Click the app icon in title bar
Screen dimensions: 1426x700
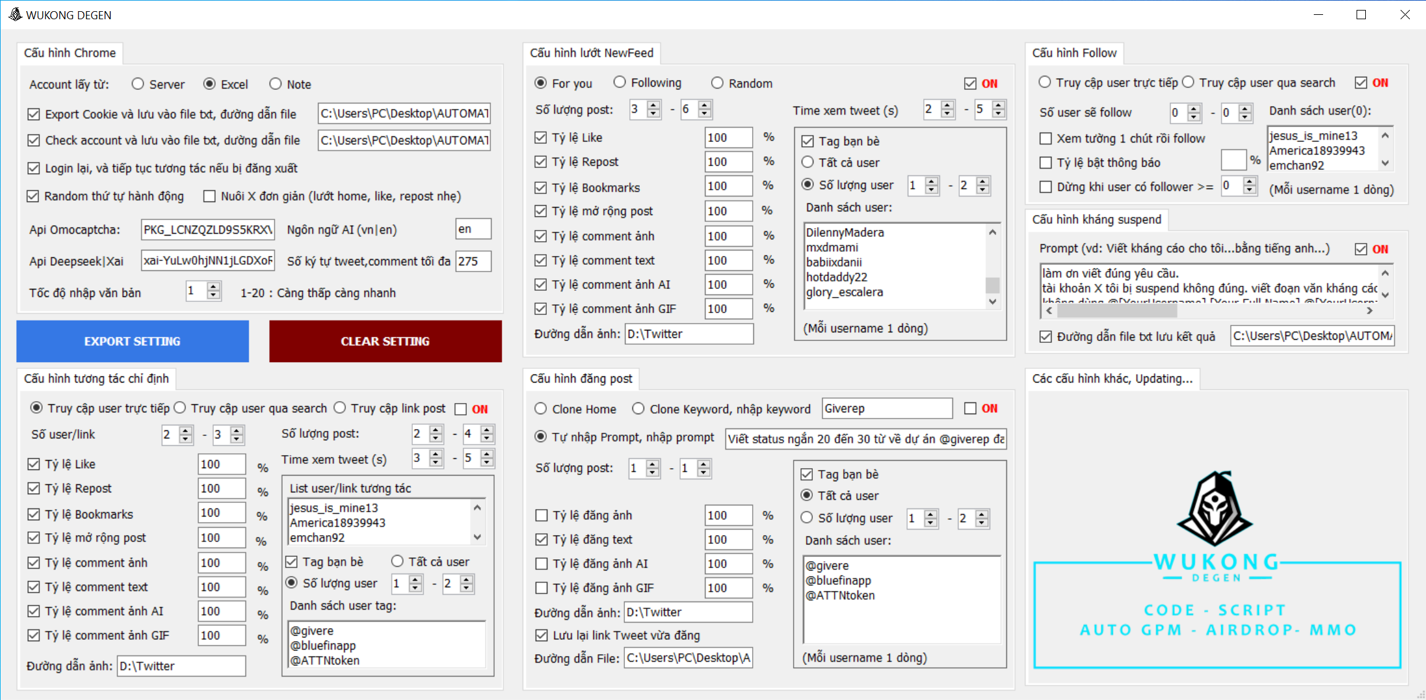(x=15, y=14)
